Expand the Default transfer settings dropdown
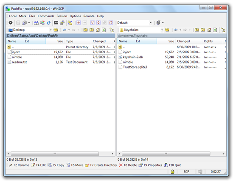 click(151, 23)
